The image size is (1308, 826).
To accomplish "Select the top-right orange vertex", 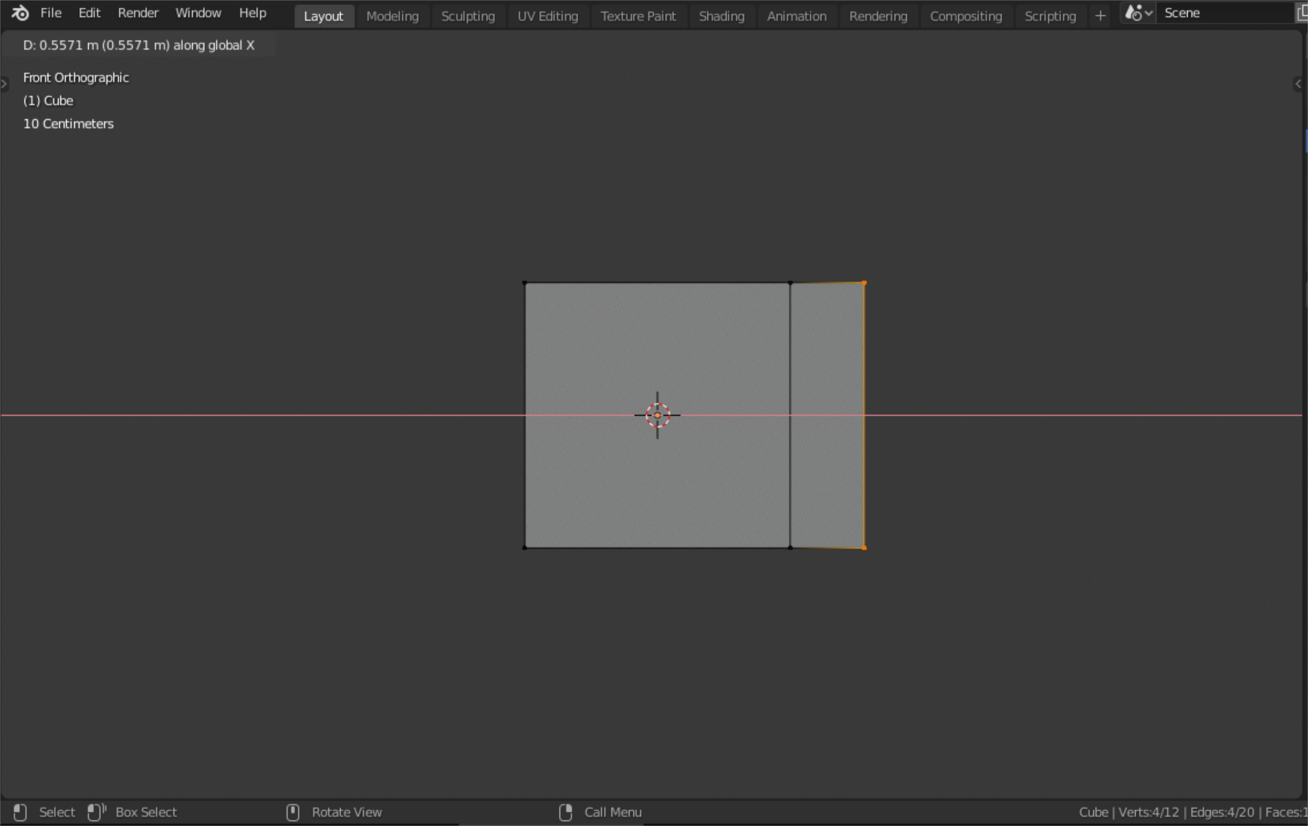I will pyautogui.click(x=865, y=283).
